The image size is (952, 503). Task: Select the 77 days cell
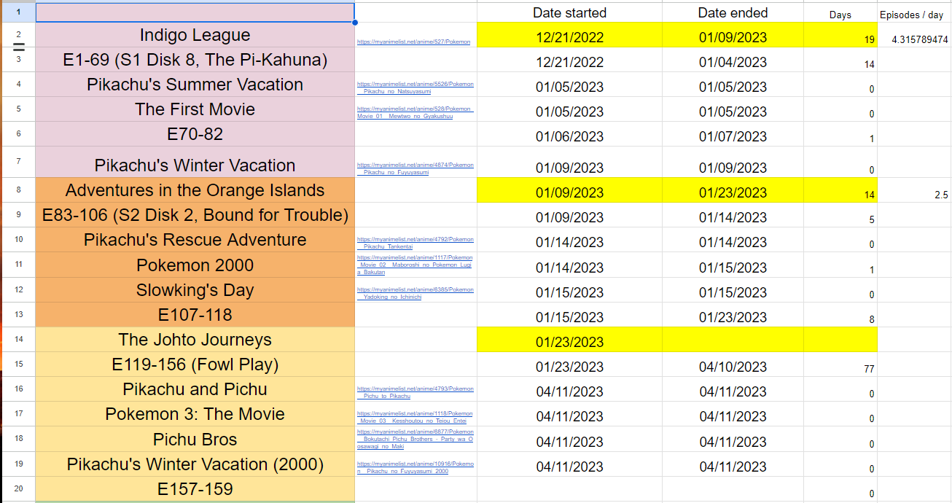(840, 364)
